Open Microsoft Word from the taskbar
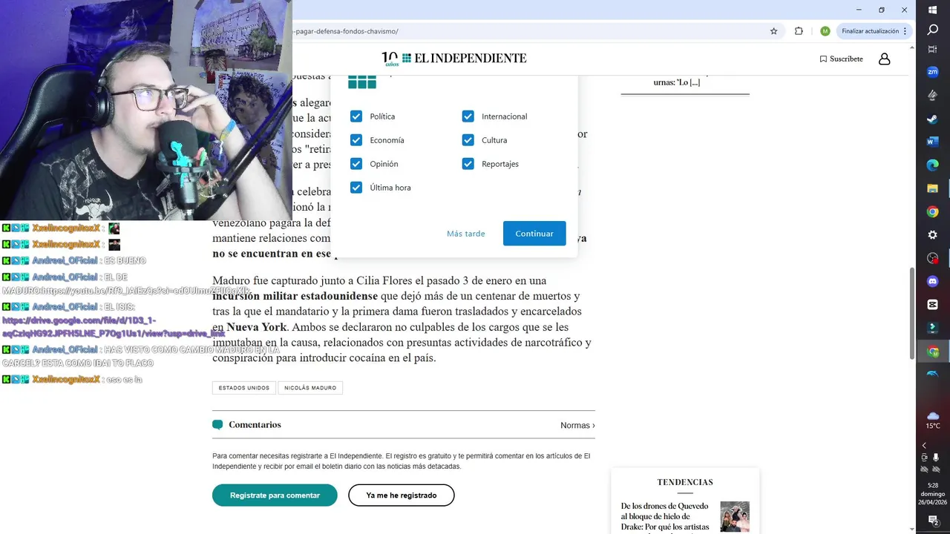Viewport: 950px width, 534px height. click(933, 142)
